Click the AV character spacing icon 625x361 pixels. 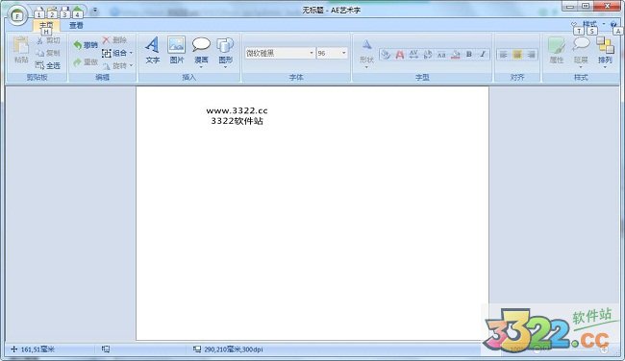pyautogui.click(x=413, y=55)
